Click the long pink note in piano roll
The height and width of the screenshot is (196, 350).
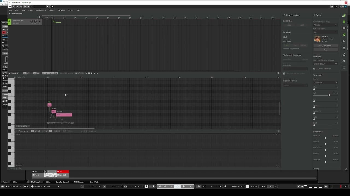point(64,115)
